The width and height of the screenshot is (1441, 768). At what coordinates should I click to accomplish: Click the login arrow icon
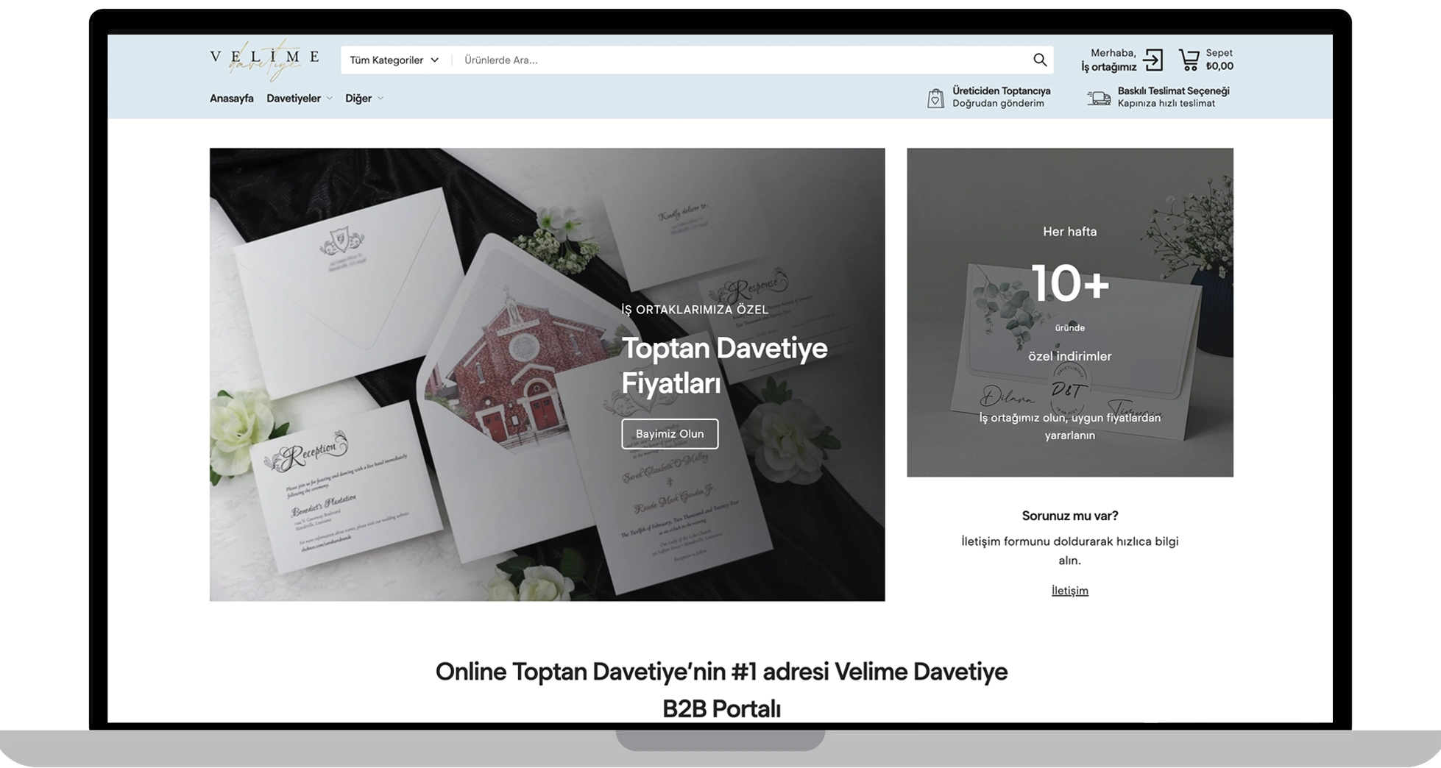pyautogui.click(x=1153, y=60)
